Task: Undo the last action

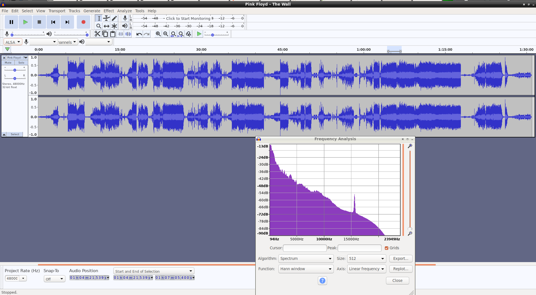Action: [x=139, y=34]
